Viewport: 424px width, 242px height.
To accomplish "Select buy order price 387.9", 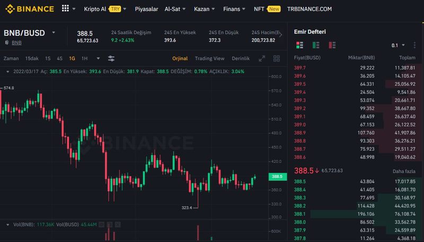I will click(x=300, y=230).
